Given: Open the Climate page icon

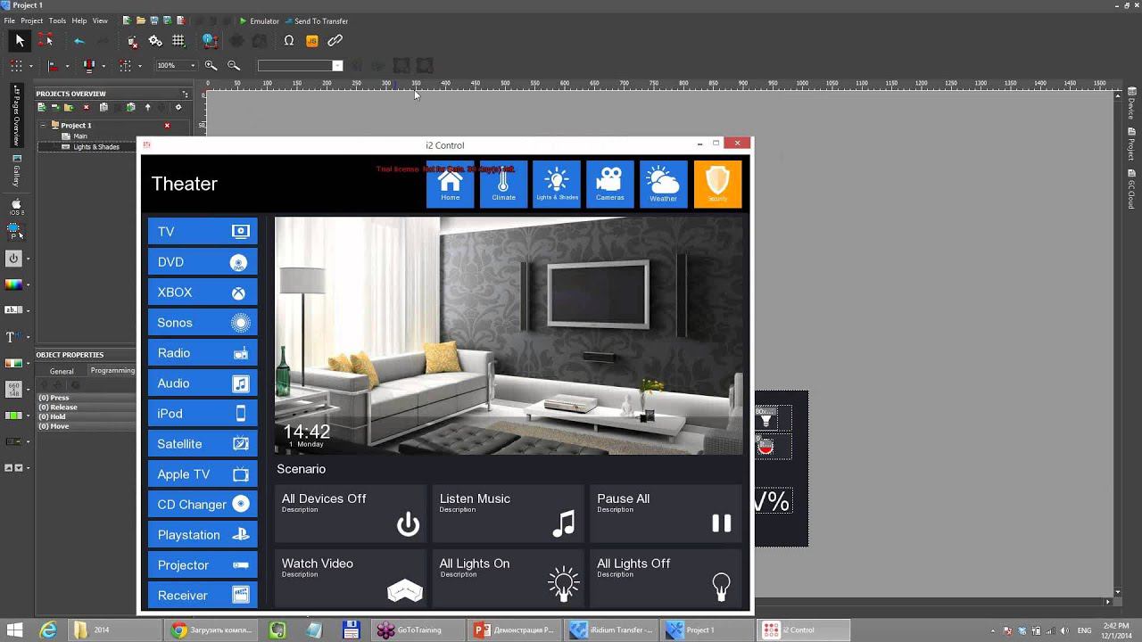Looking at the screenshot, I should coord(503,184).
